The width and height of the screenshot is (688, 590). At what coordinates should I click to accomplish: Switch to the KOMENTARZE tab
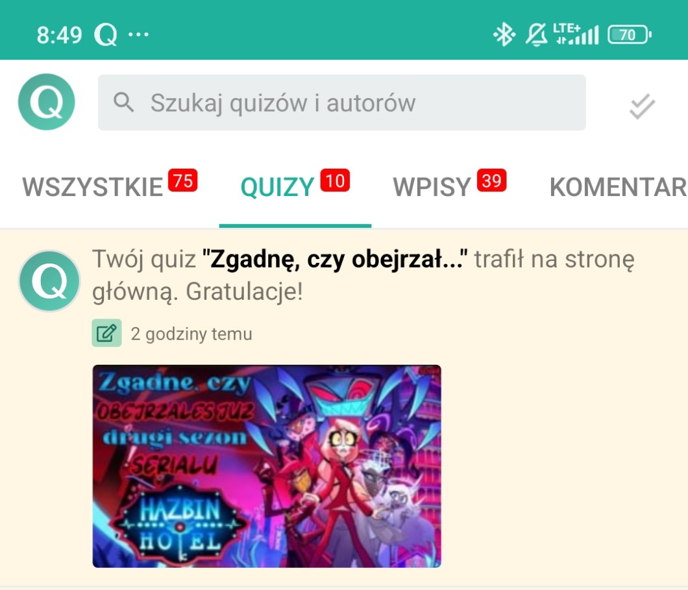pos(619,188)
